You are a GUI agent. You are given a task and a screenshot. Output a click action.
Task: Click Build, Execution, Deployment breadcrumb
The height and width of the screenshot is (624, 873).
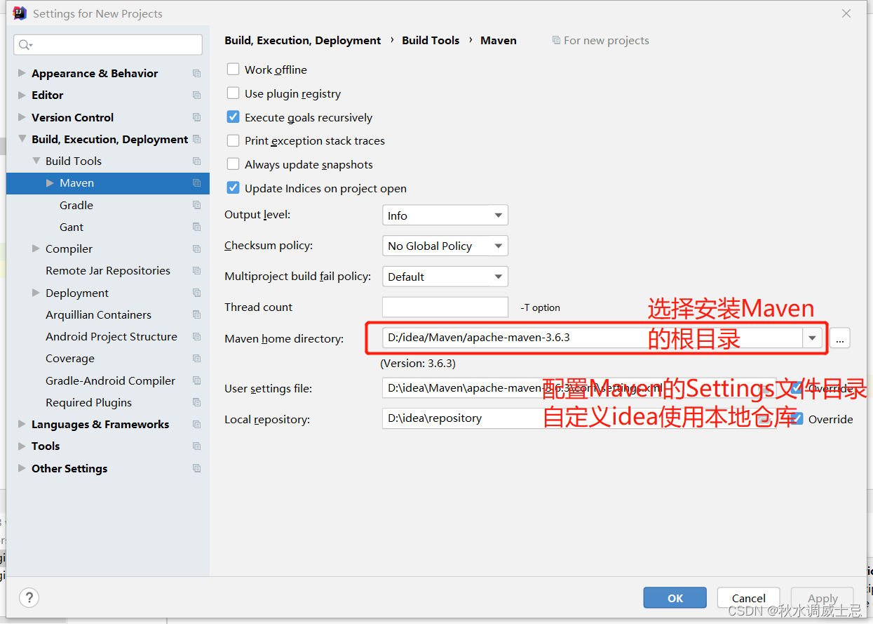303,41
